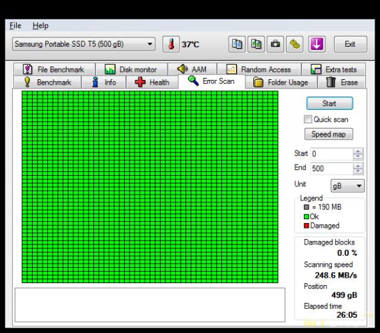Open the Info tab

click(104, 83)
